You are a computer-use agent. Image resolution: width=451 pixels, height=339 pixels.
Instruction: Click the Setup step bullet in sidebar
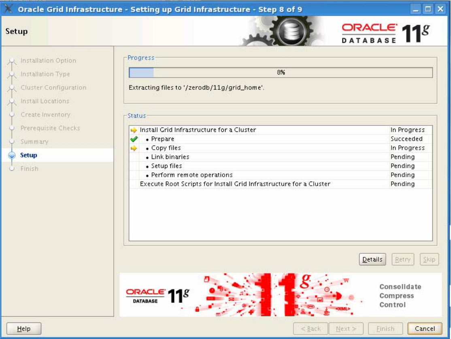point(12,155)
